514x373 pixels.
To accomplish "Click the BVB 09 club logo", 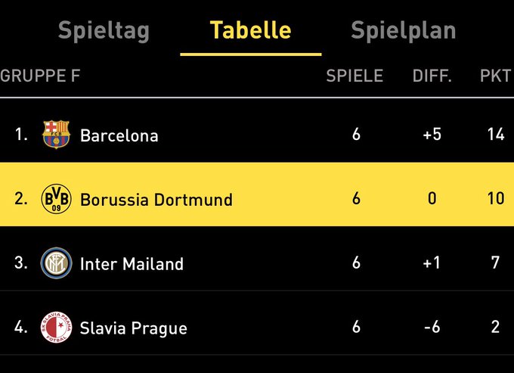I will tap(56, 199).
